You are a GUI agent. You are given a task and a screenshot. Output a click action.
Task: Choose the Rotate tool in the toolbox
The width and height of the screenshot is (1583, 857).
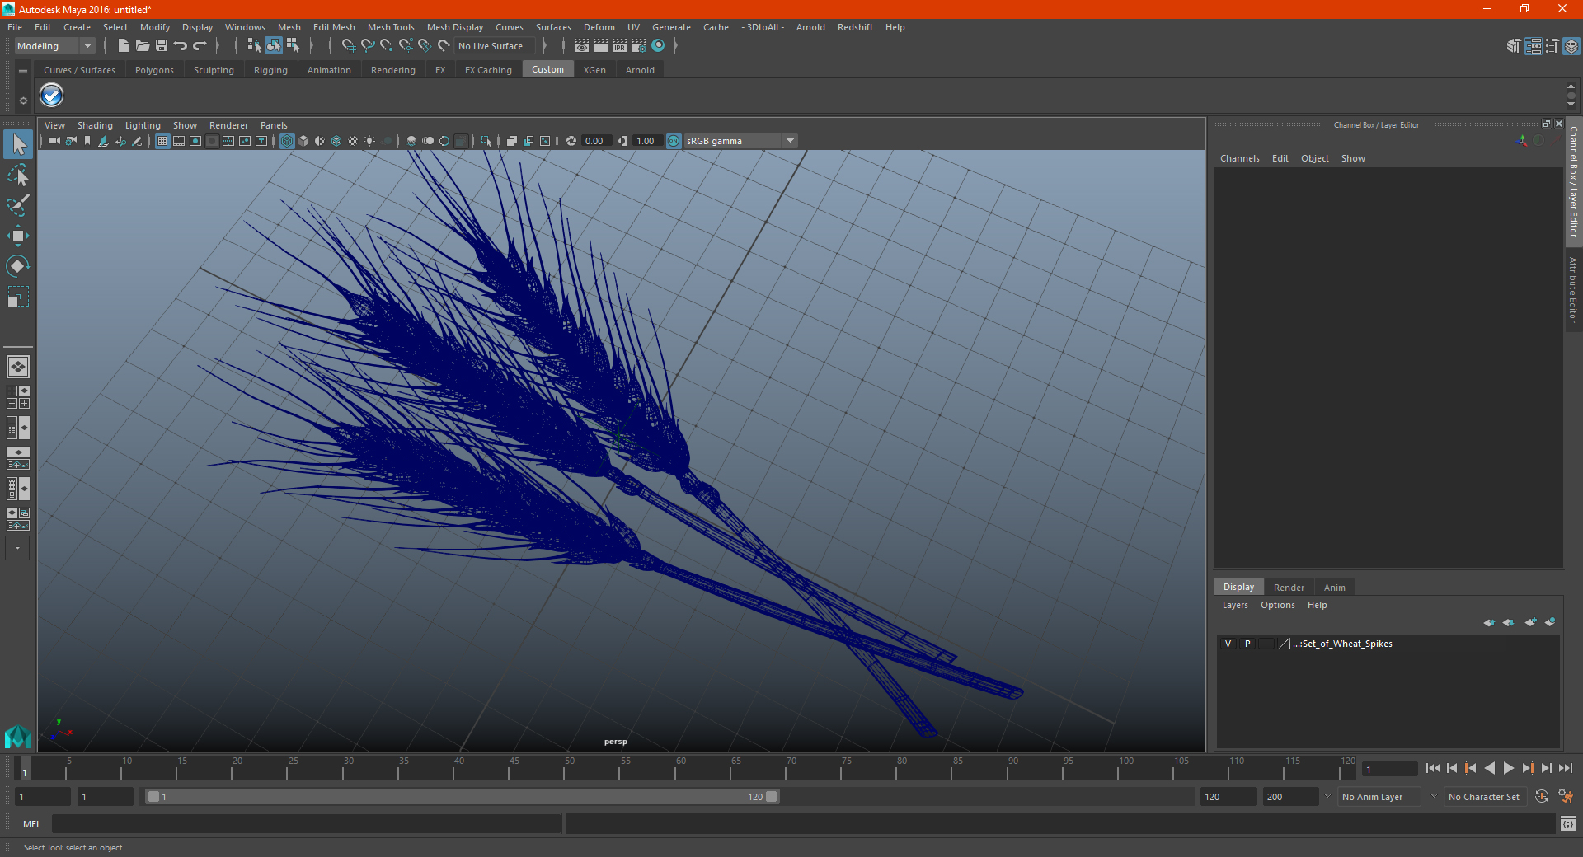point(18,266)
